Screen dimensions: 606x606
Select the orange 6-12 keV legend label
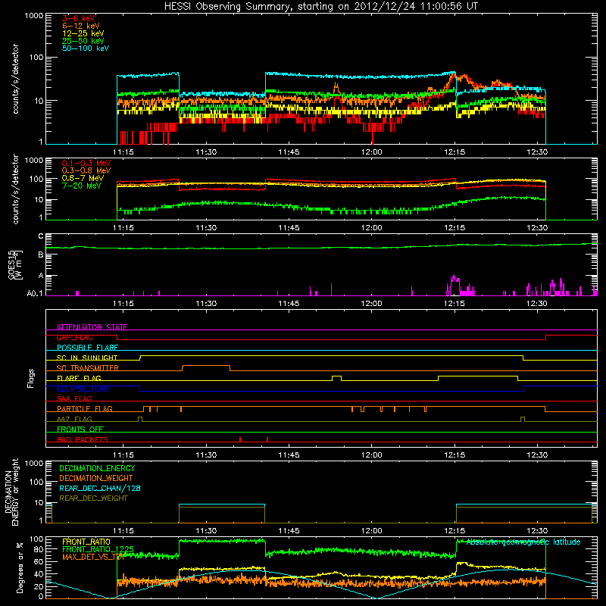[81, 26]
